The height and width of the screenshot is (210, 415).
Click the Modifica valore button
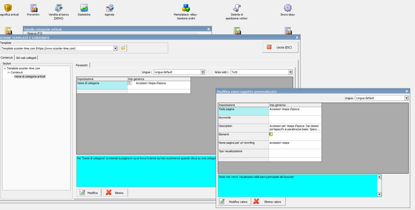(x=235, y=202)
